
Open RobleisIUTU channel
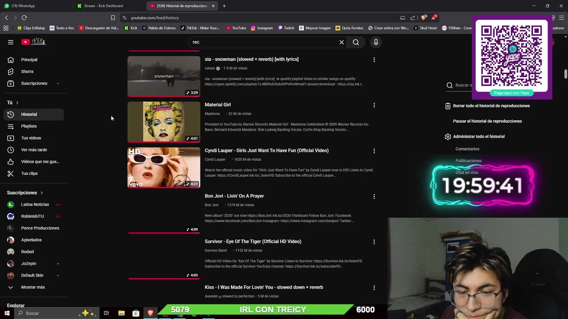point(34,216)
